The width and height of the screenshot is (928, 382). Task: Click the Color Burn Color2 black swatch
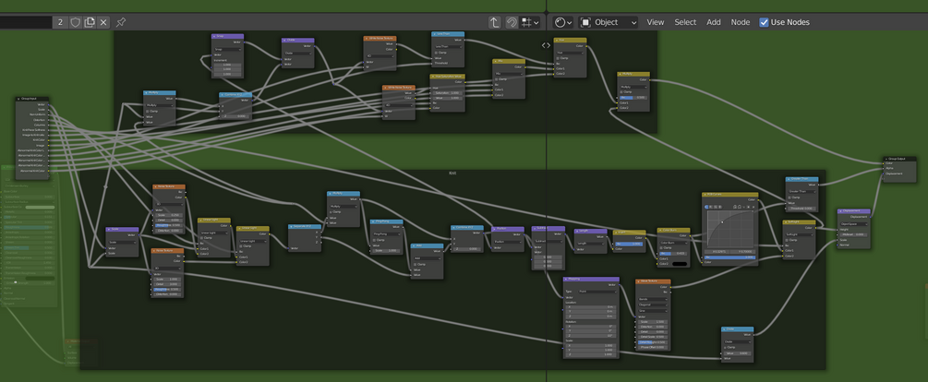(x=680, y=264)
